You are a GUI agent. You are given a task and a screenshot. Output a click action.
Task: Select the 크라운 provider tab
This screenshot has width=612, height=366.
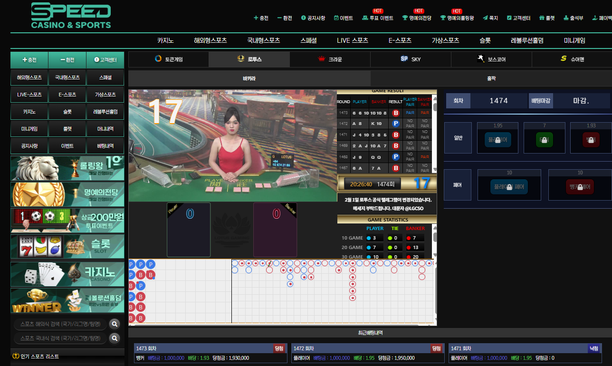coord(330,59)
